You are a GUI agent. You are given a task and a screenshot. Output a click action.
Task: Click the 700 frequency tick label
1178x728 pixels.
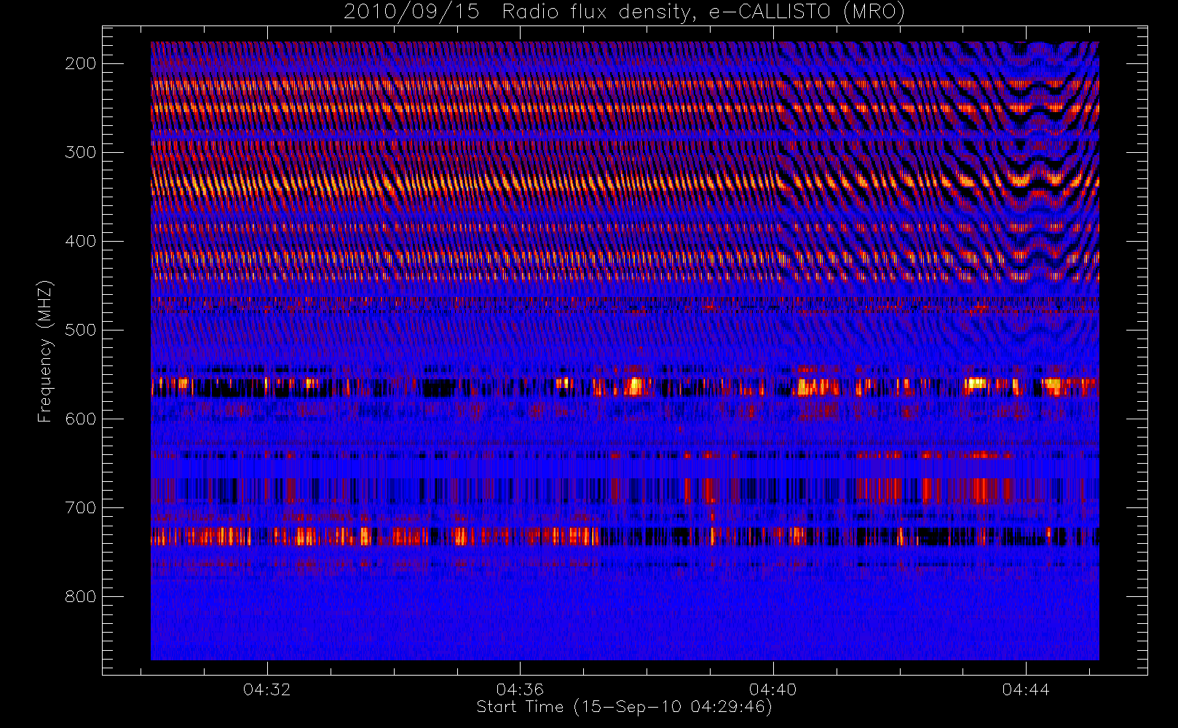(81, 507)
